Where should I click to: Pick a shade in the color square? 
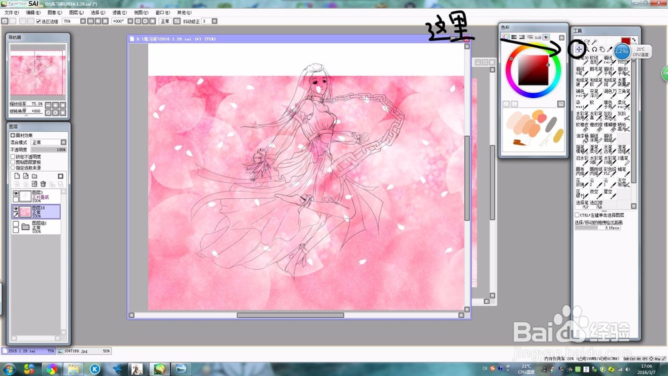533,70
